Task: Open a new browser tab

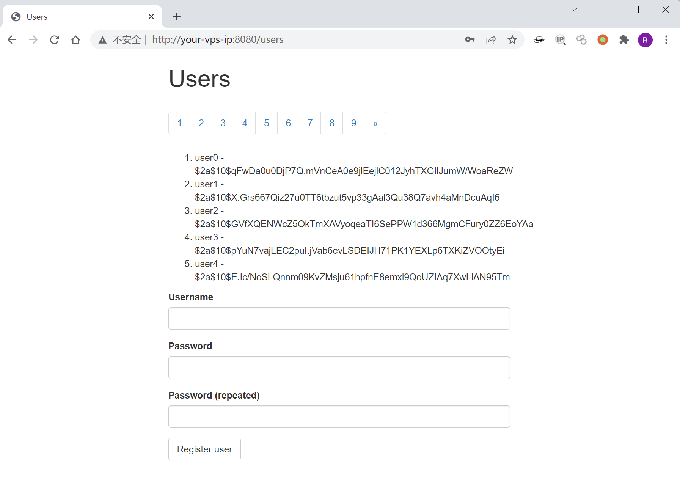Action: (176, 17)
